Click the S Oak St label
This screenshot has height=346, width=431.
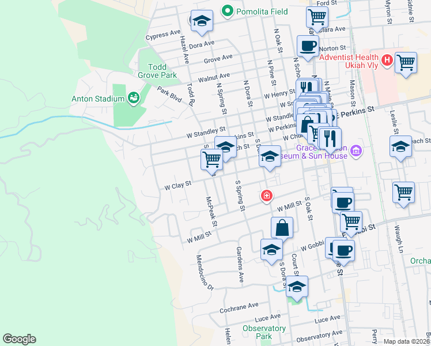click(309, 209)
